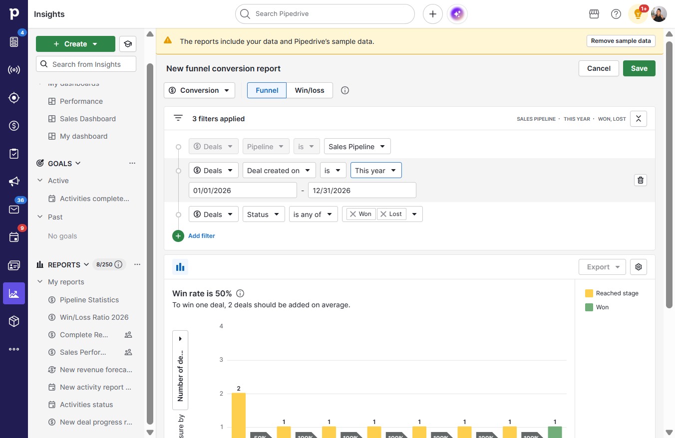Viewport: 675px width, 438px height.
Task: Open the is any of operator dropdown
Action: click(x=314, y=215)
